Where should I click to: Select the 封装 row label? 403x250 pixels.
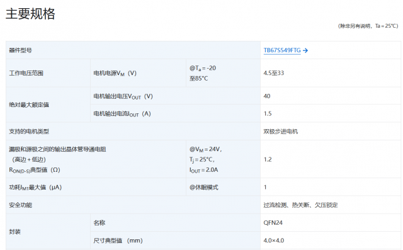pyautogui.click(x=48, y=232)
